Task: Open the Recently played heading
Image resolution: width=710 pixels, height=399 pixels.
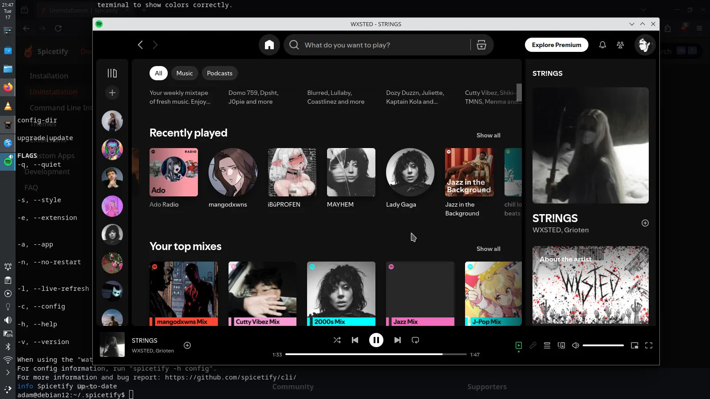Action: [188, 133]
